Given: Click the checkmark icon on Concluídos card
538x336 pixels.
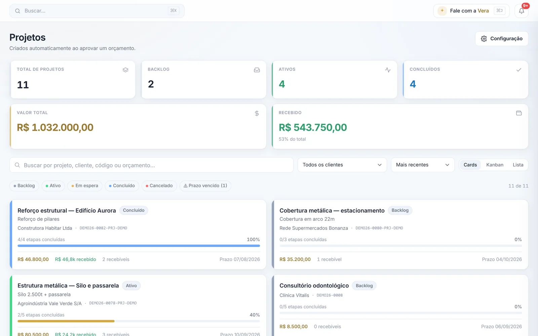Looking at the screenshot, I should click(519, 70).
